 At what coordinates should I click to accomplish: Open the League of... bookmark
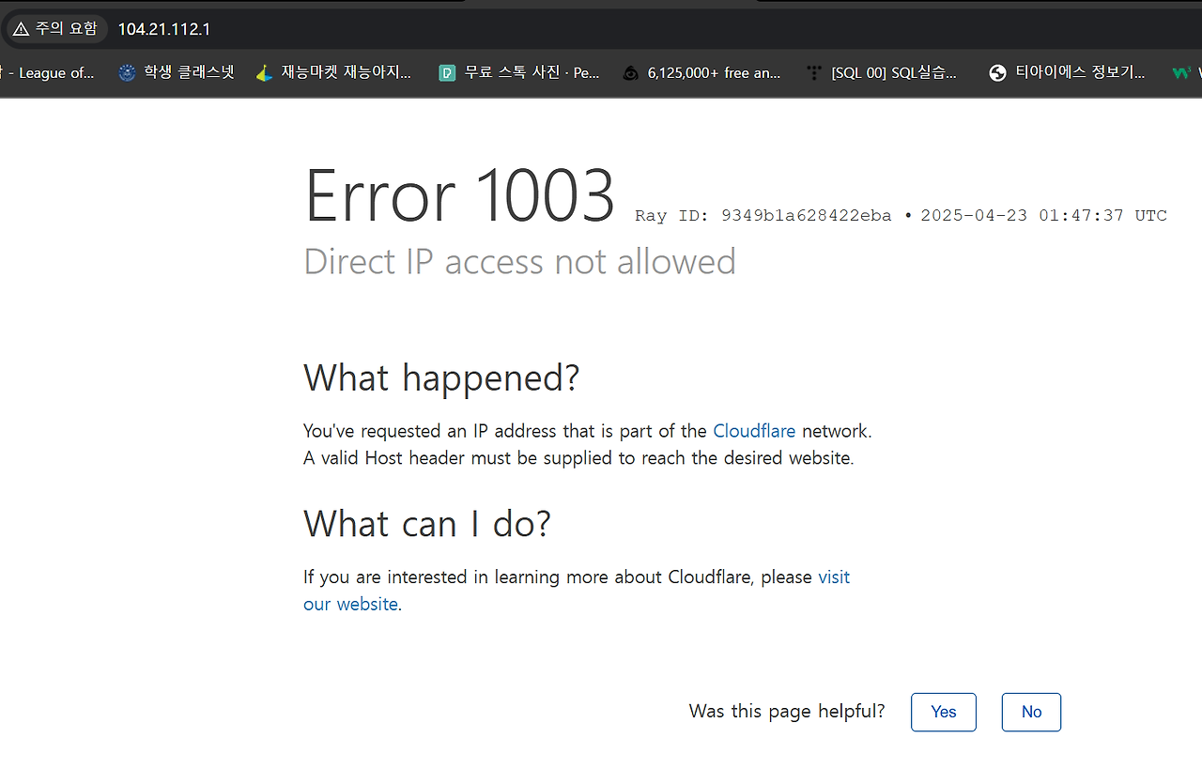[49, 72]
